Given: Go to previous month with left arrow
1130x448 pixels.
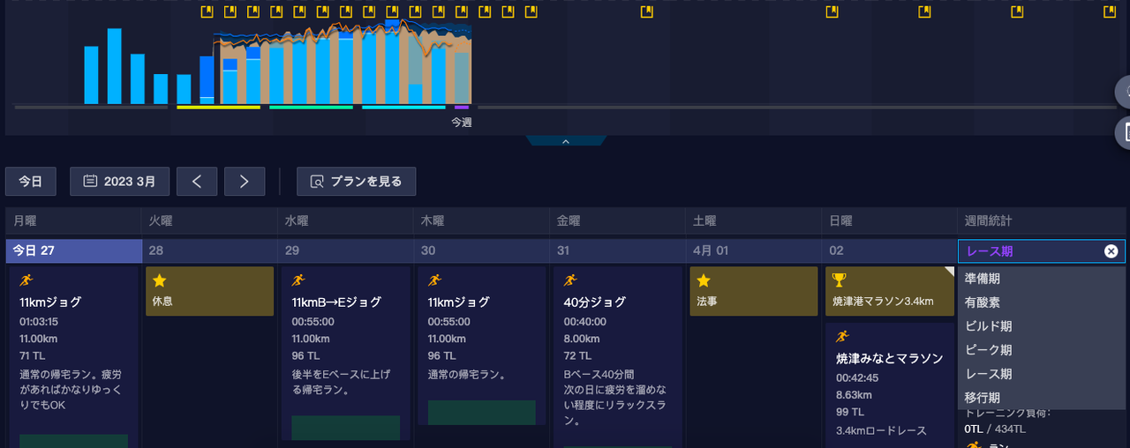Looking at the screenshot, I should [197, 182].
